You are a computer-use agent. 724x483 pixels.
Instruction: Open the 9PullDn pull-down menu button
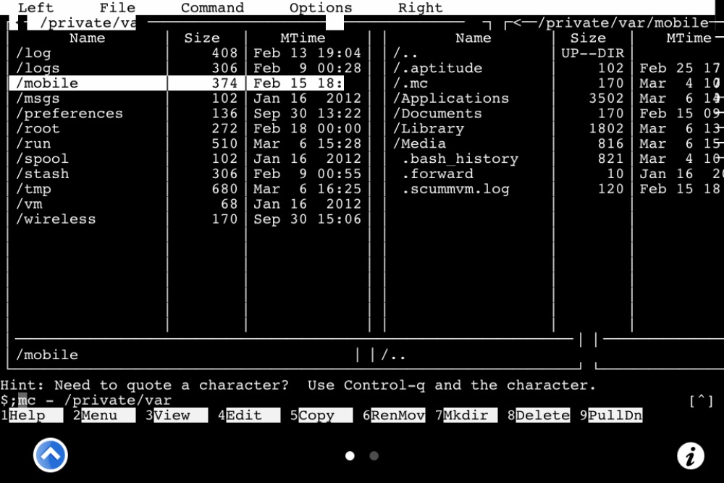(611, 415)
